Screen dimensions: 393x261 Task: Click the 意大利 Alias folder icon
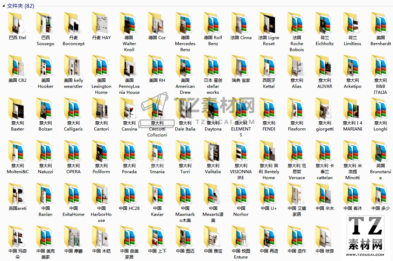click(296, 66)
